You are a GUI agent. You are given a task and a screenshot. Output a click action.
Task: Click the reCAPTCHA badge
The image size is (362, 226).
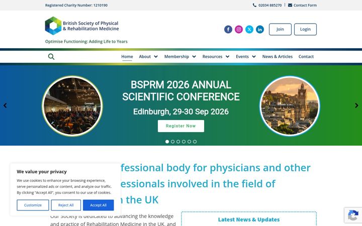[x=353, y=215]
